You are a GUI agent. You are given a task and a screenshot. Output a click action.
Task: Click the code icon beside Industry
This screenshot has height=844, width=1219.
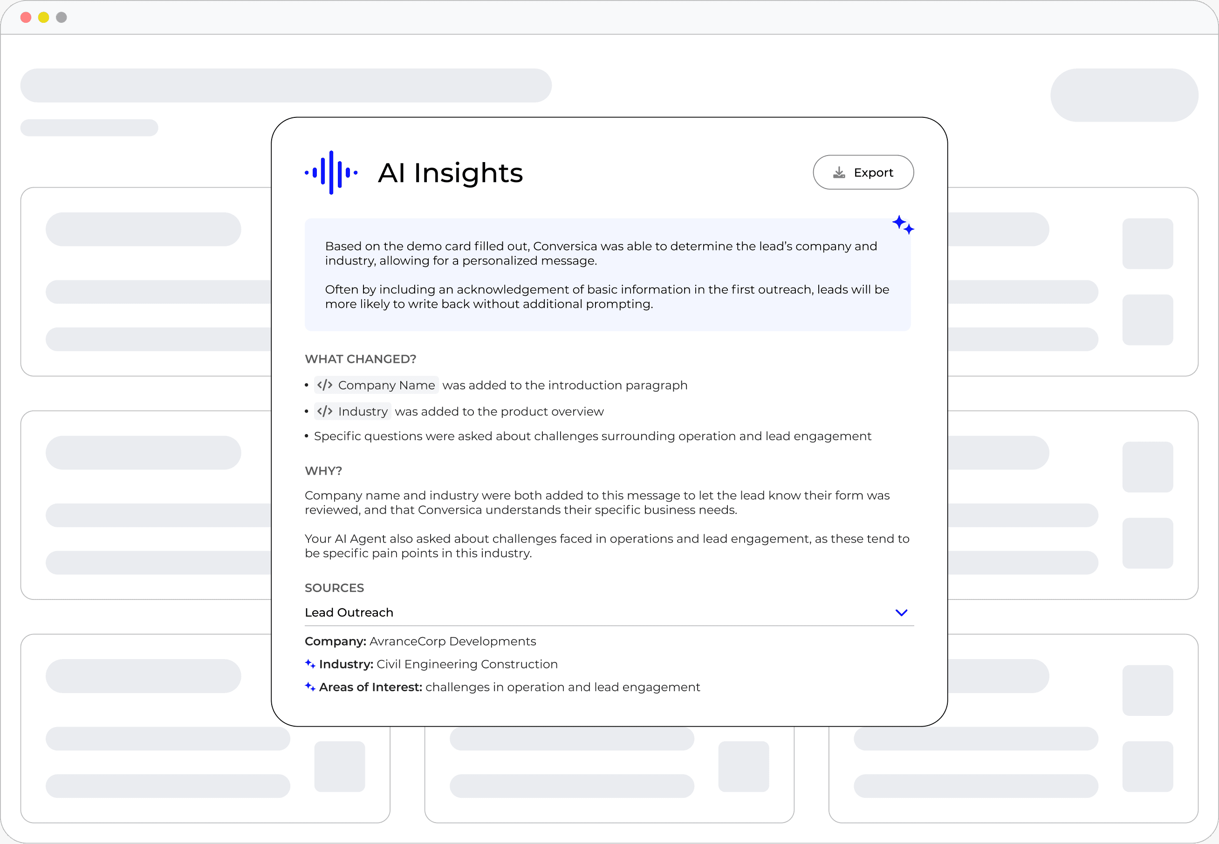click(x=325, y=411)
